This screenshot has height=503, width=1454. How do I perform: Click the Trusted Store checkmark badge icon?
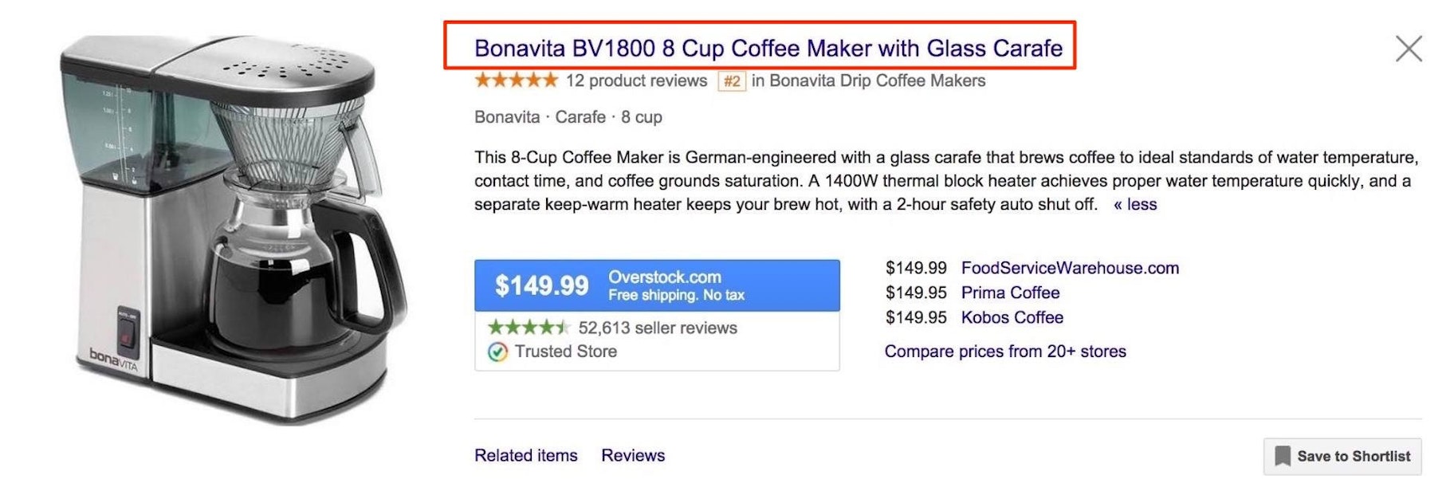[497, 352]
